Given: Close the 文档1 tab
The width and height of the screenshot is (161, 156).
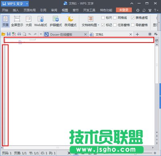Looking at the screenshot, I should coord(131,34).
